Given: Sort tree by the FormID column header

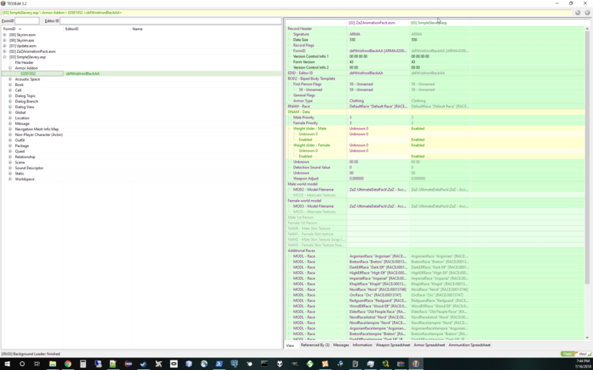Looking at the screenshot, I should tap(32, 28).
